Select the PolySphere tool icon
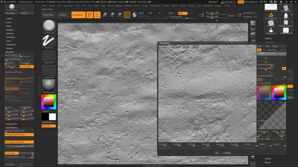 [271, 31]
